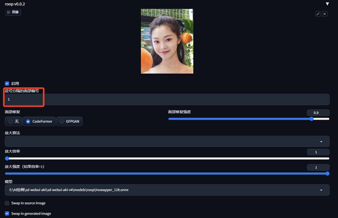
Task: Select the 无 face restore option
Action: [11, 122]
